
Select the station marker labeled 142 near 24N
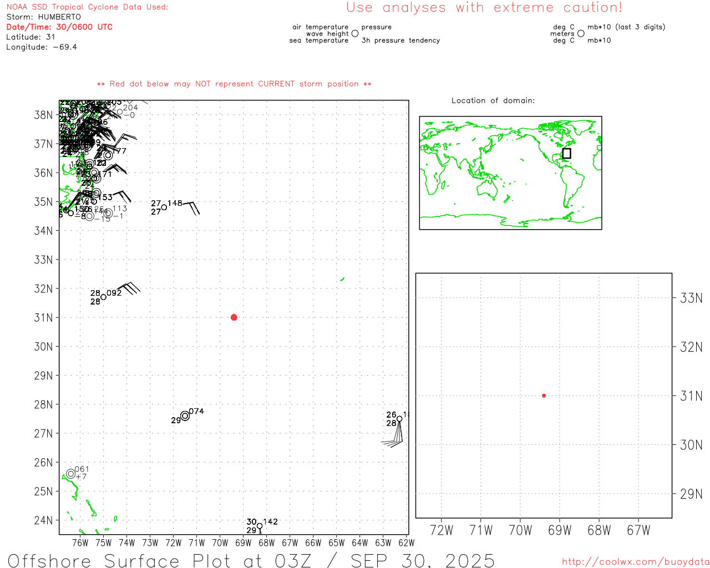point(260,526)
